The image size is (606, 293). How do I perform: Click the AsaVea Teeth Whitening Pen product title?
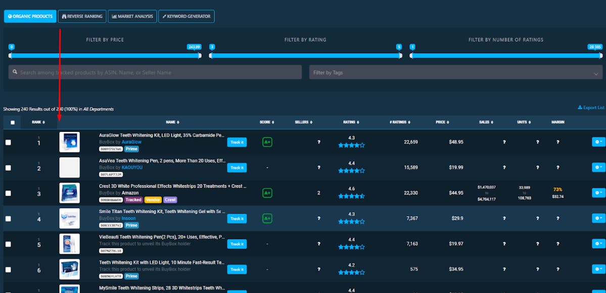click(162, 161)
